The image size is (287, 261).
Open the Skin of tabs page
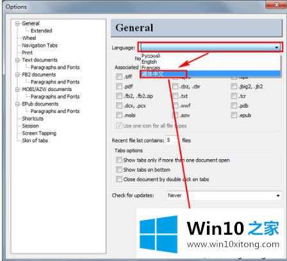[35, 140]
